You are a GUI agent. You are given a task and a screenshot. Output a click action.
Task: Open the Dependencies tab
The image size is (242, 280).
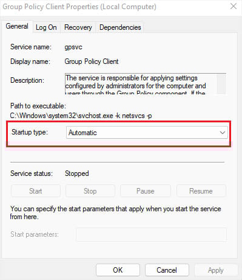[x=120, y=27]
